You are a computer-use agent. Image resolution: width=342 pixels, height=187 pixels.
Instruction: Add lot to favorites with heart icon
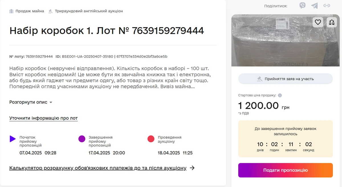318,22
